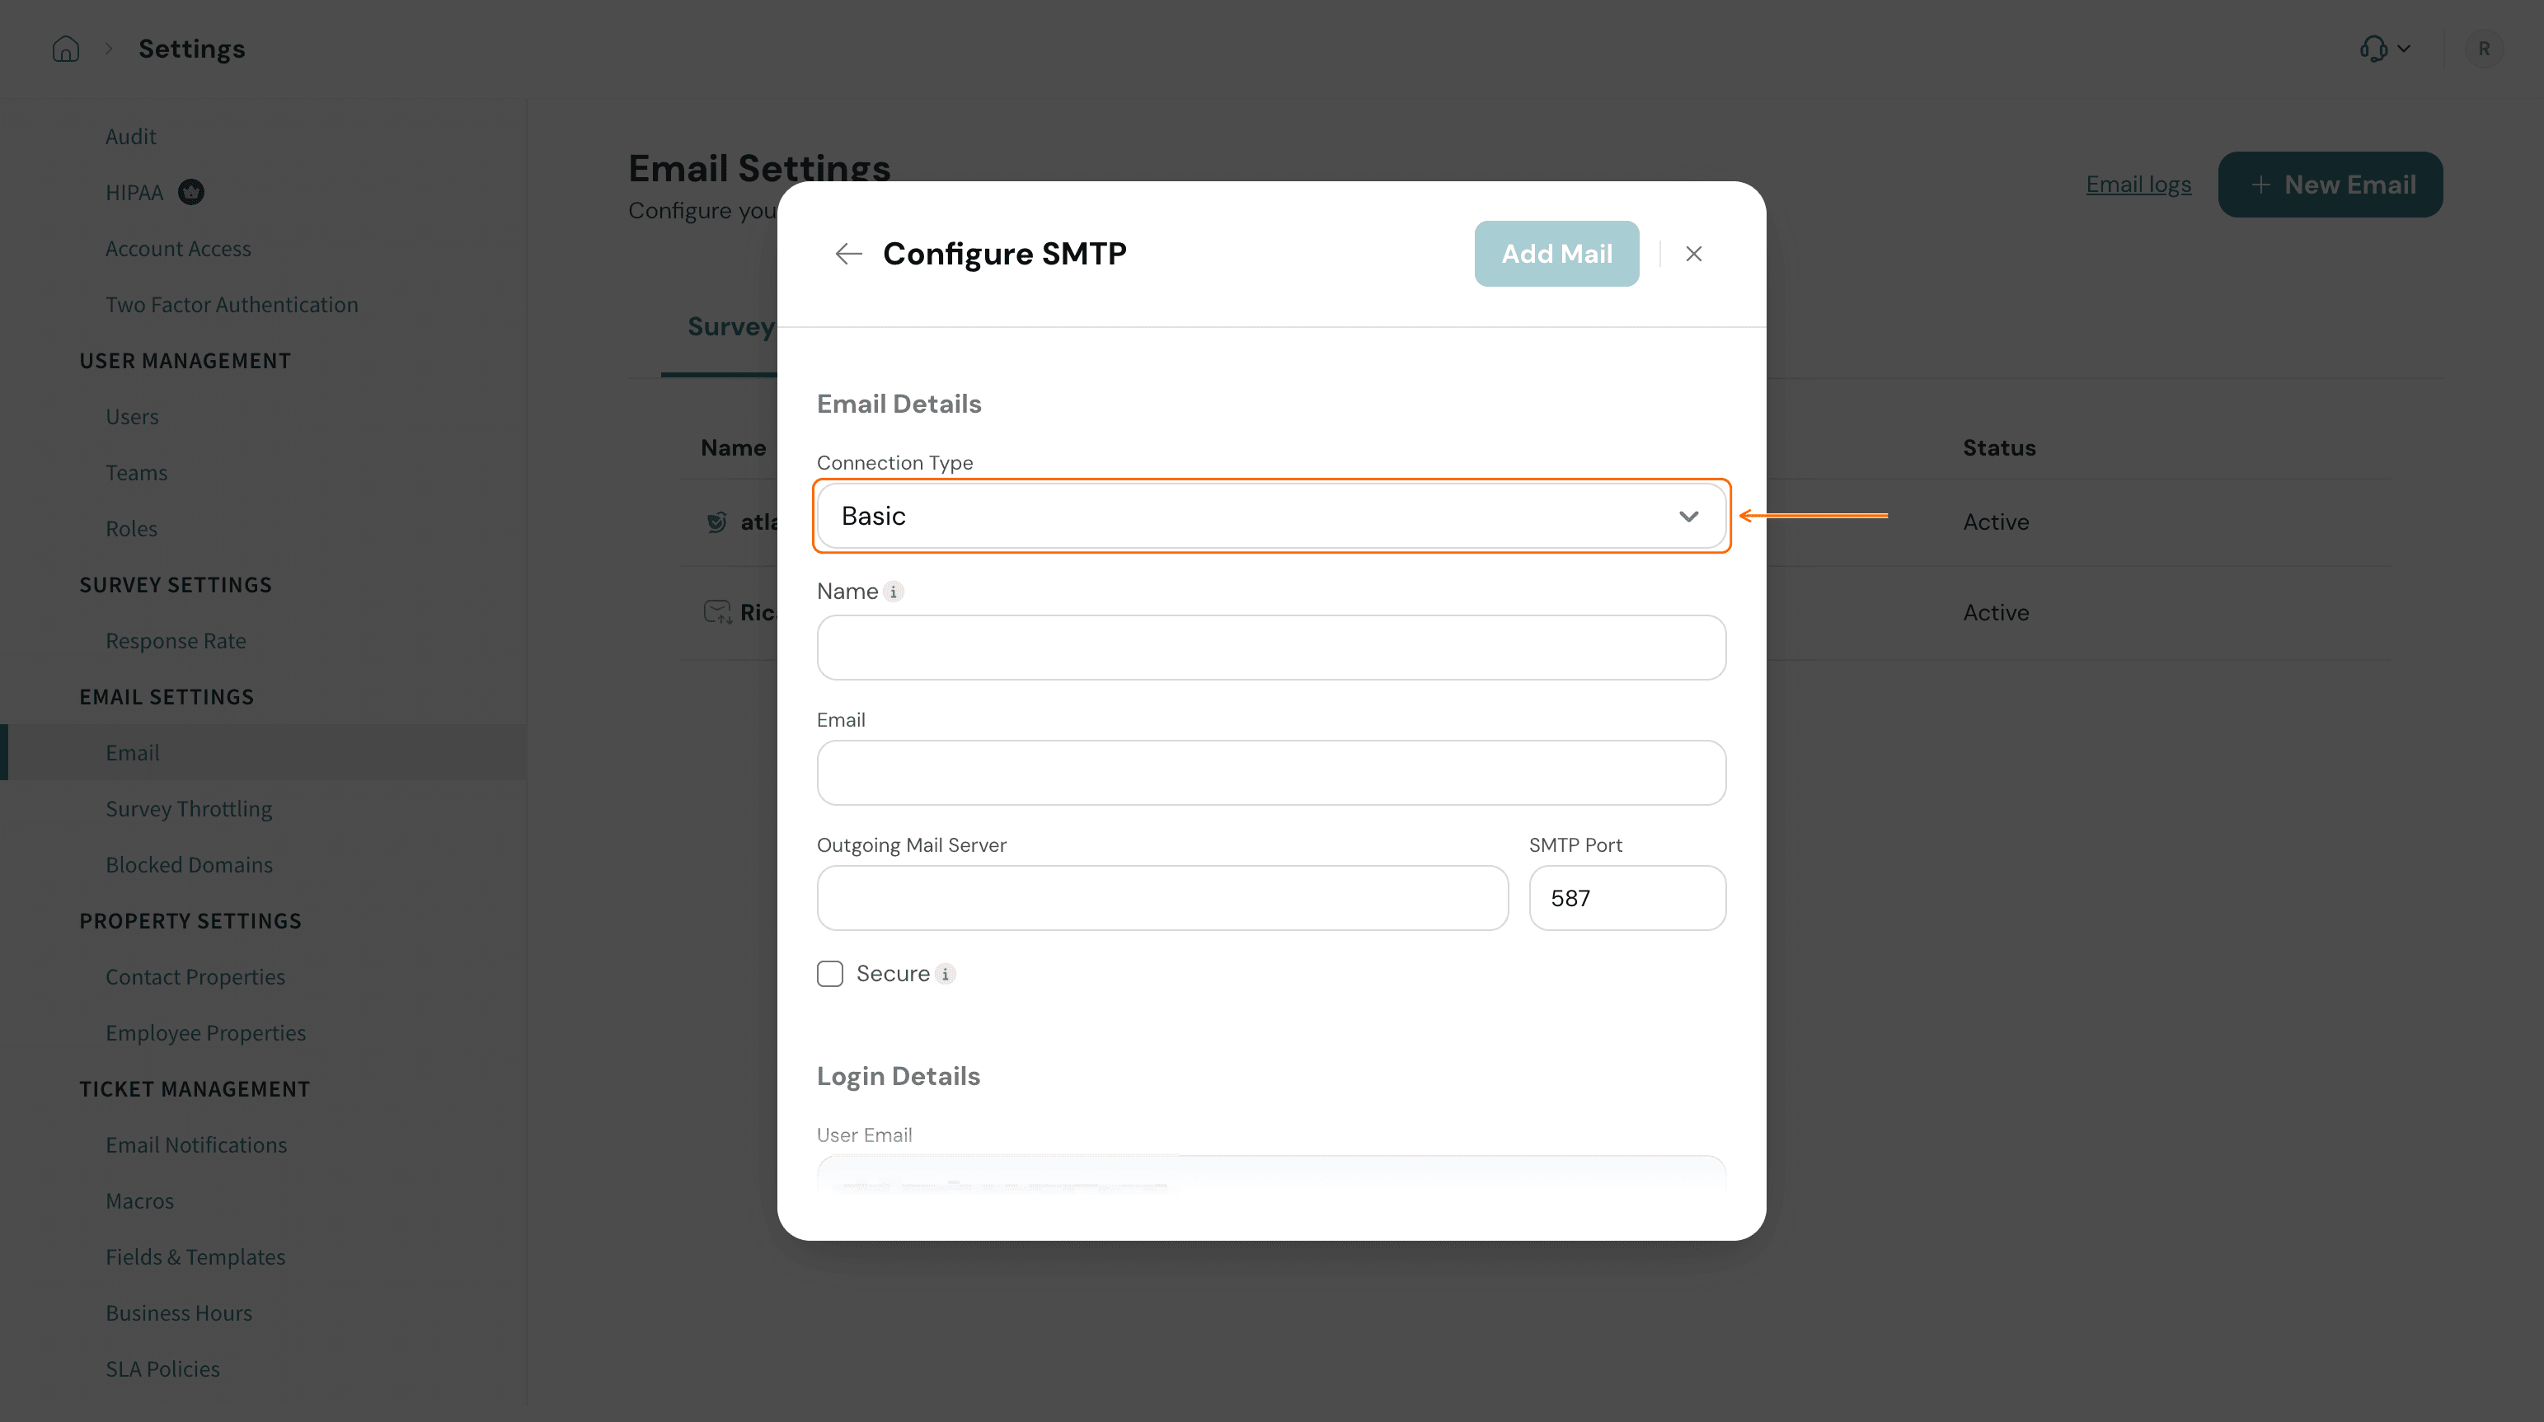Focus the Name input field

1271,648
